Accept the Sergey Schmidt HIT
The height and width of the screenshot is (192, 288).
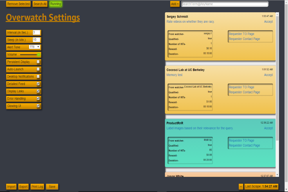(268, 22)
